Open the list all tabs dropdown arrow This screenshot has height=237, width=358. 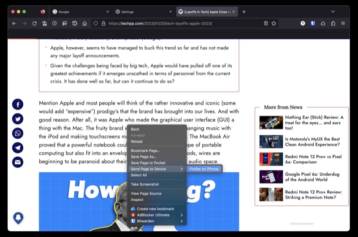click(333, 12)
